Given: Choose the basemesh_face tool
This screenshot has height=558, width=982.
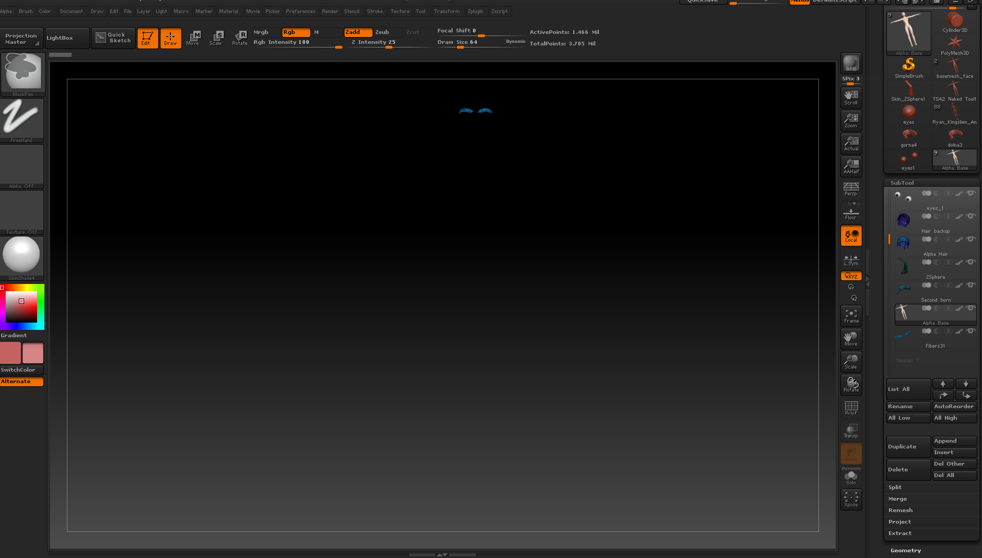Looking at the screenshot, I should pyautogui.click(x=955, y=68).
